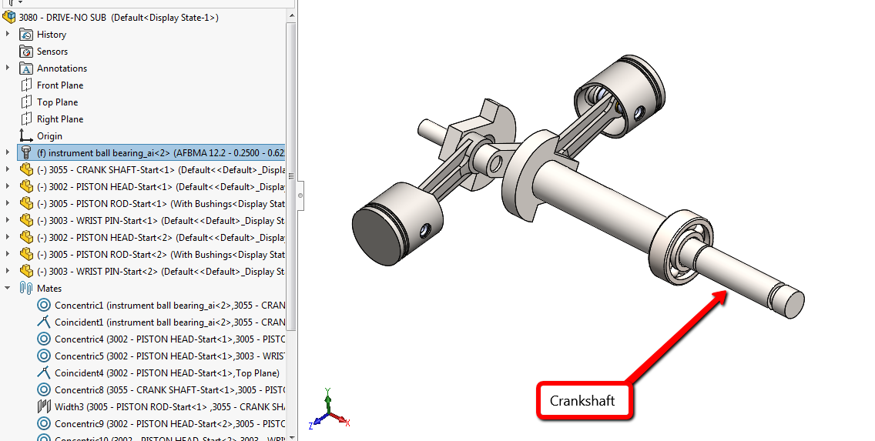Click the WRIST PIN-Start<2> part icon

click(26, 271)
